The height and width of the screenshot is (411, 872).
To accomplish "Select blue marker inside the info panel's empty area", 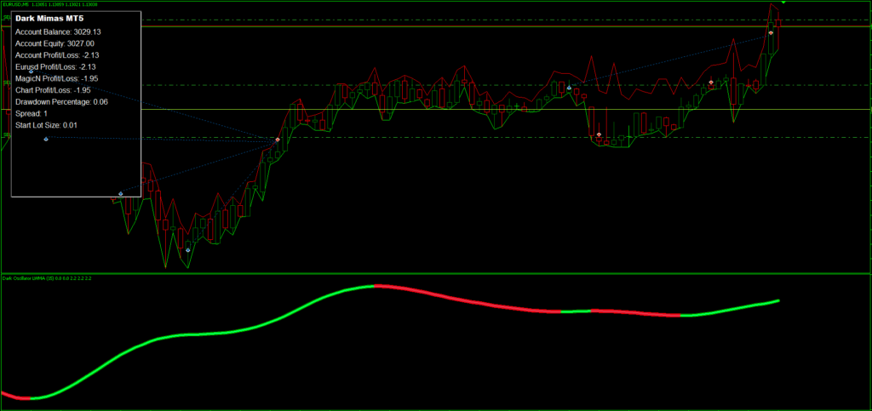I will point(46,139).
